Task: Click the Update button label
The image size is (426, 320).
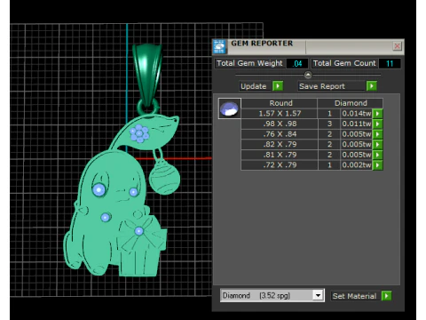Action: tap(254, 86)
